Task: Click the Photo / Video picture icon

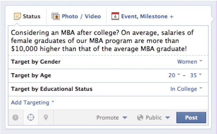Action: click(x=56, y=16)
